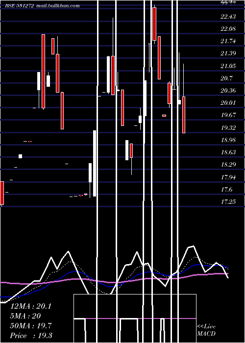
Task: Click the last red candle ending near 19.32
Action: pos(184,115)
